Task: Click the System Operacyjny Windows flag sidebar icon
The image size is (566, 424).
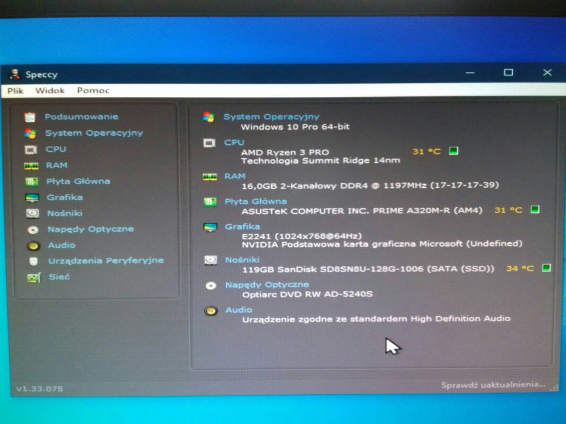Action: [x=30, y=133]
